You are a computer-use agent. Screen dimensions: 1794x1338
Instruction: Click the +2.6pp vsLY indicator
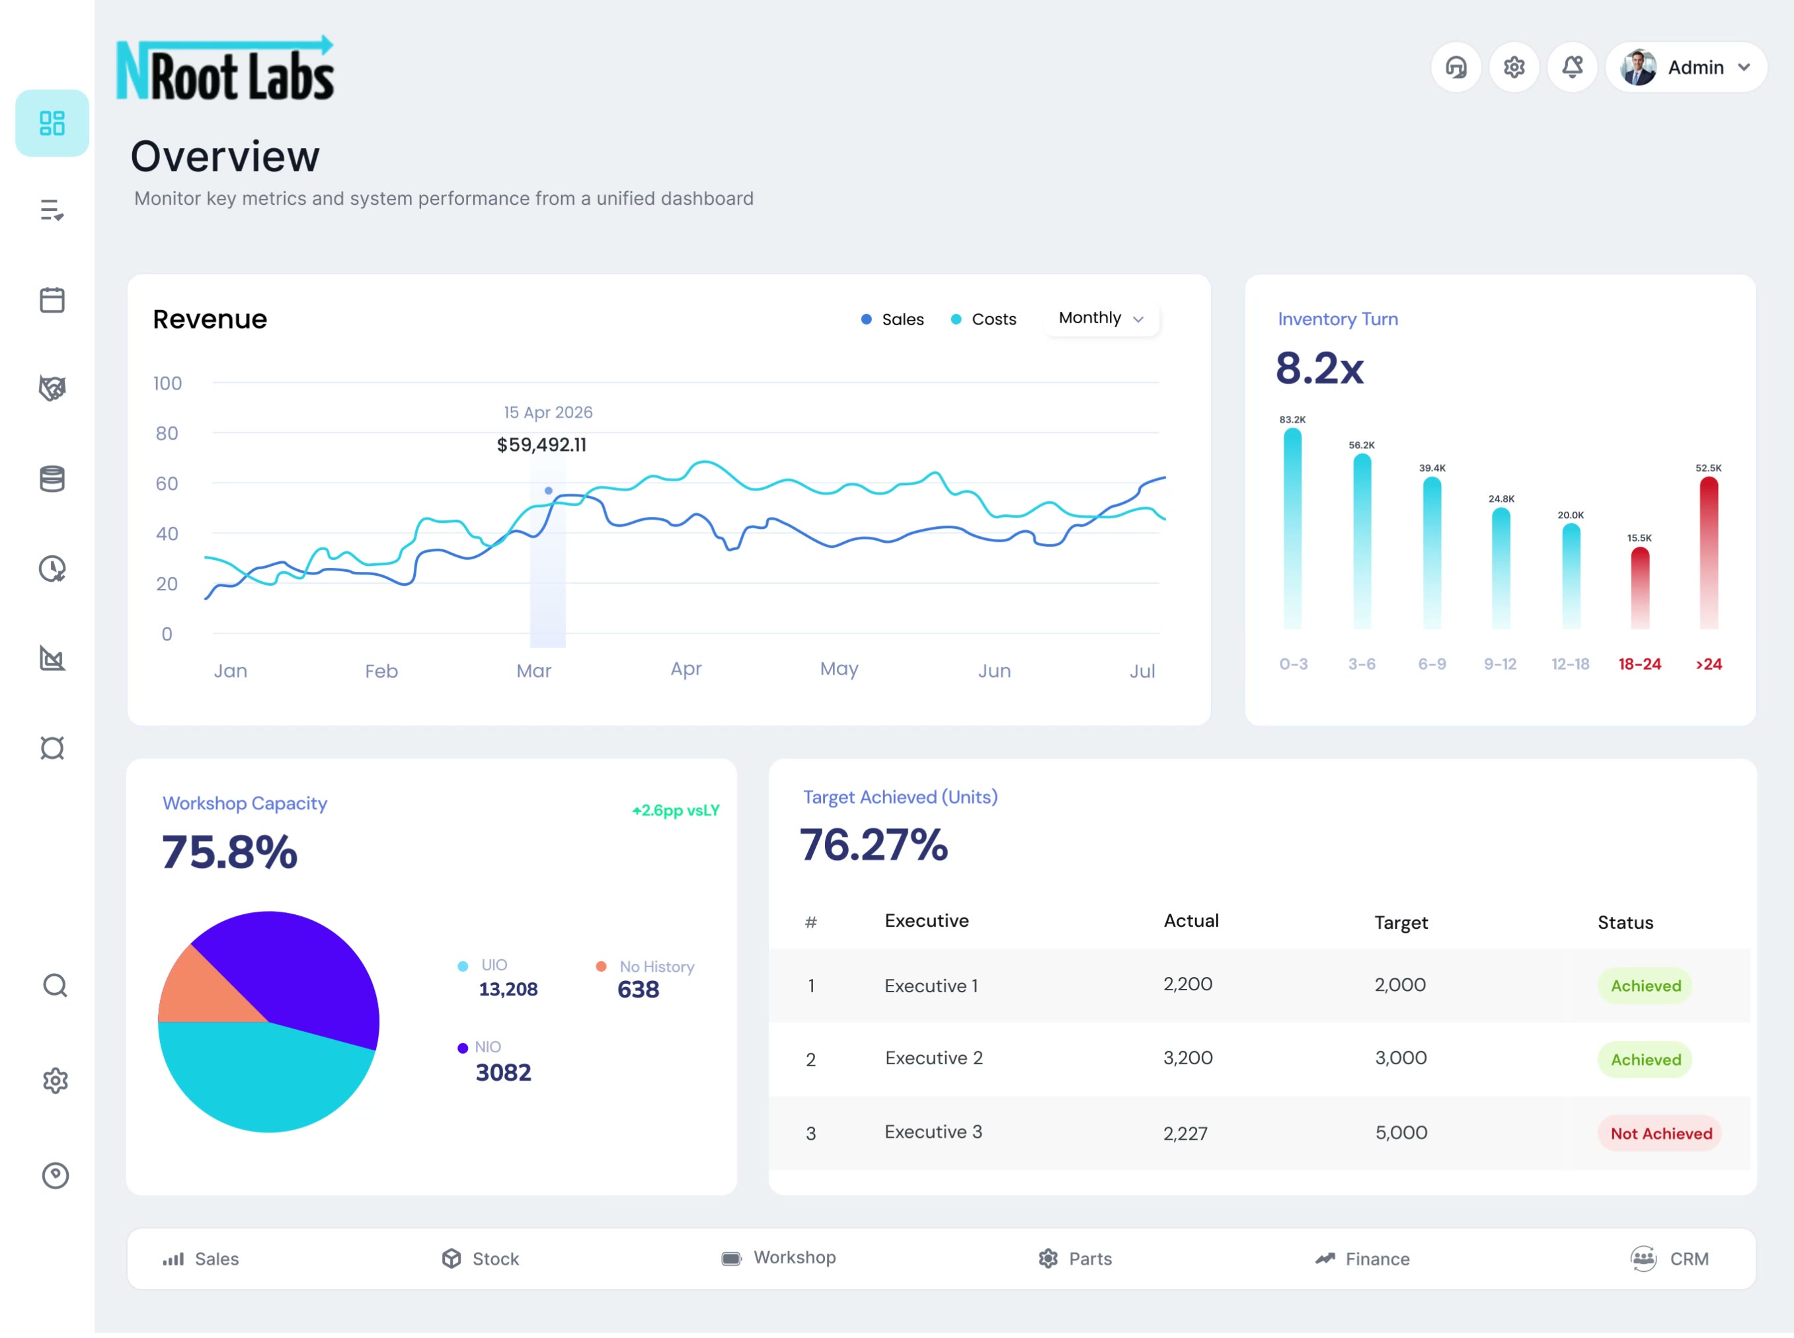coord(676,810)
